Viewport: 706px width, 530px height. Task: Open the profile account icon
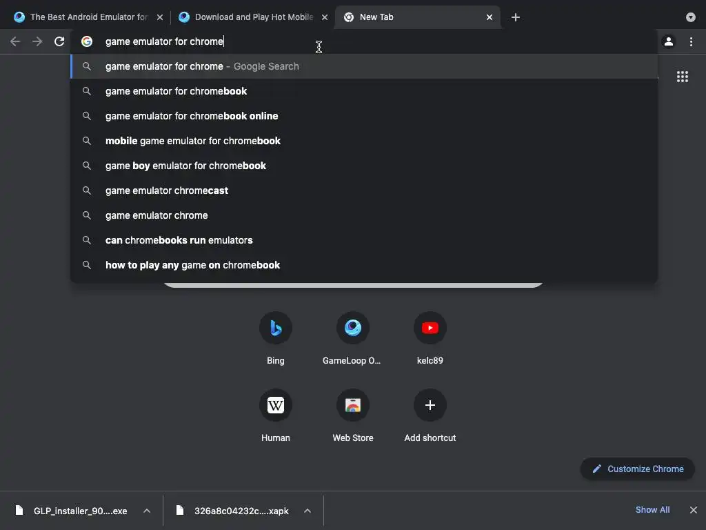point(669,41)
